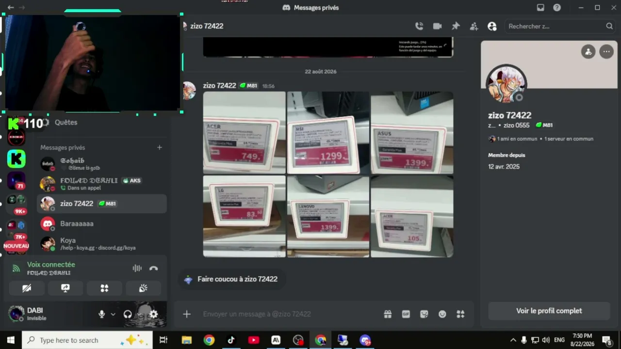
Task: Open zizo 72422's profile avatar in panel
Action: pyautogui.click(x=506, y=84)
